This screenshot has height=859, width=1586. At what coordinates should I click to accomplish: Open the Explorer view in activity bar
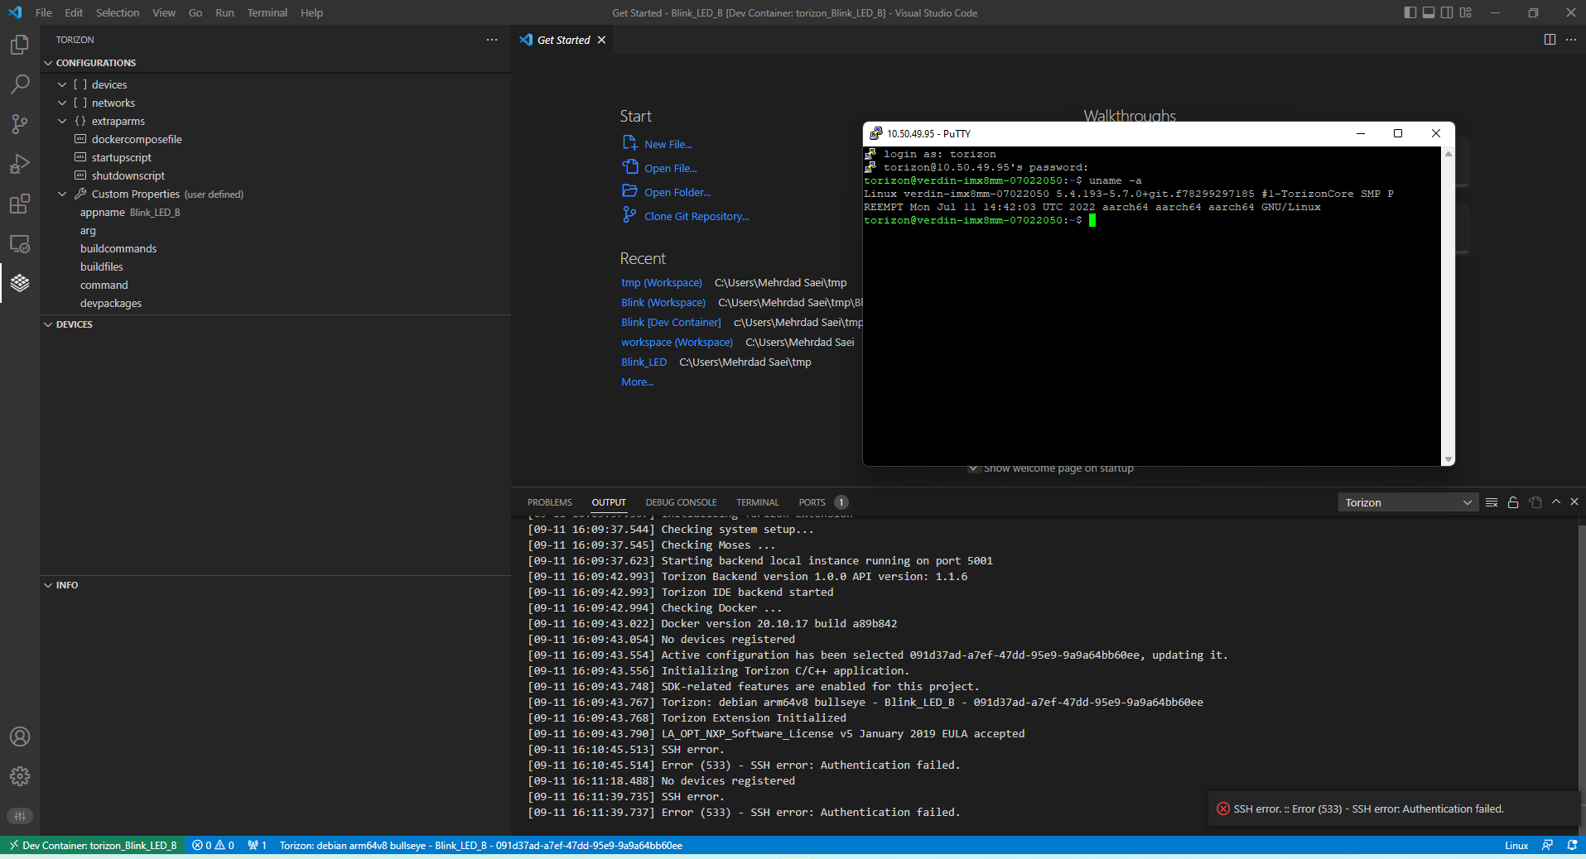point(20,45)
